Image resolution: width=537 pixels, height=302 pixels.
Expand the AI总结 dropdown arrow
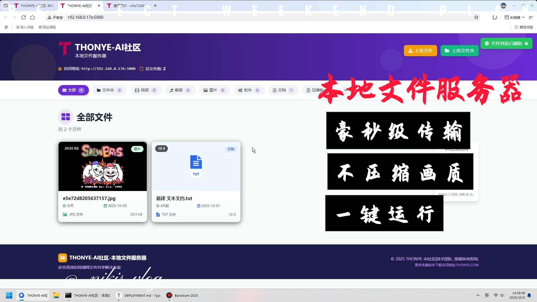524,17
